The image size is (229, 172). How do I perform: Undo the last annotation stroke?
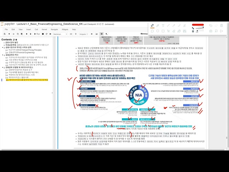pos(211,25)
